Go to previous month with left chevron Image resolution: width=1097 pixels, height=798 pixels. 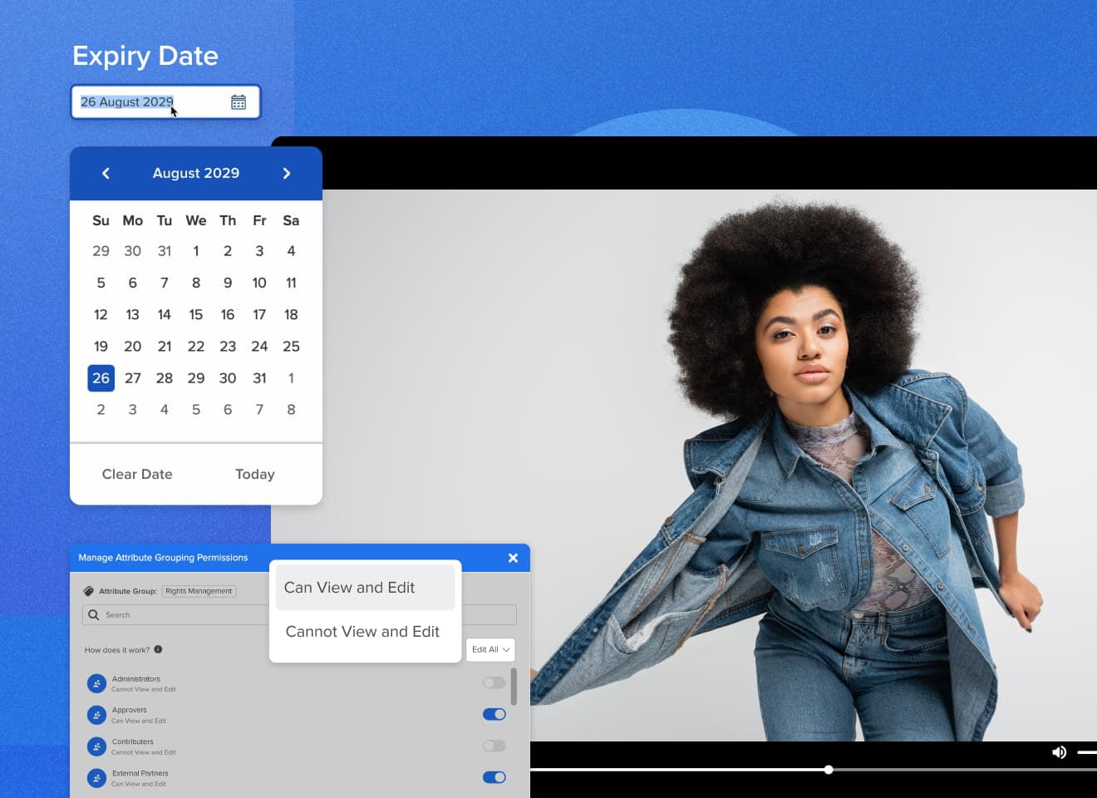click(x=106, y=173)
